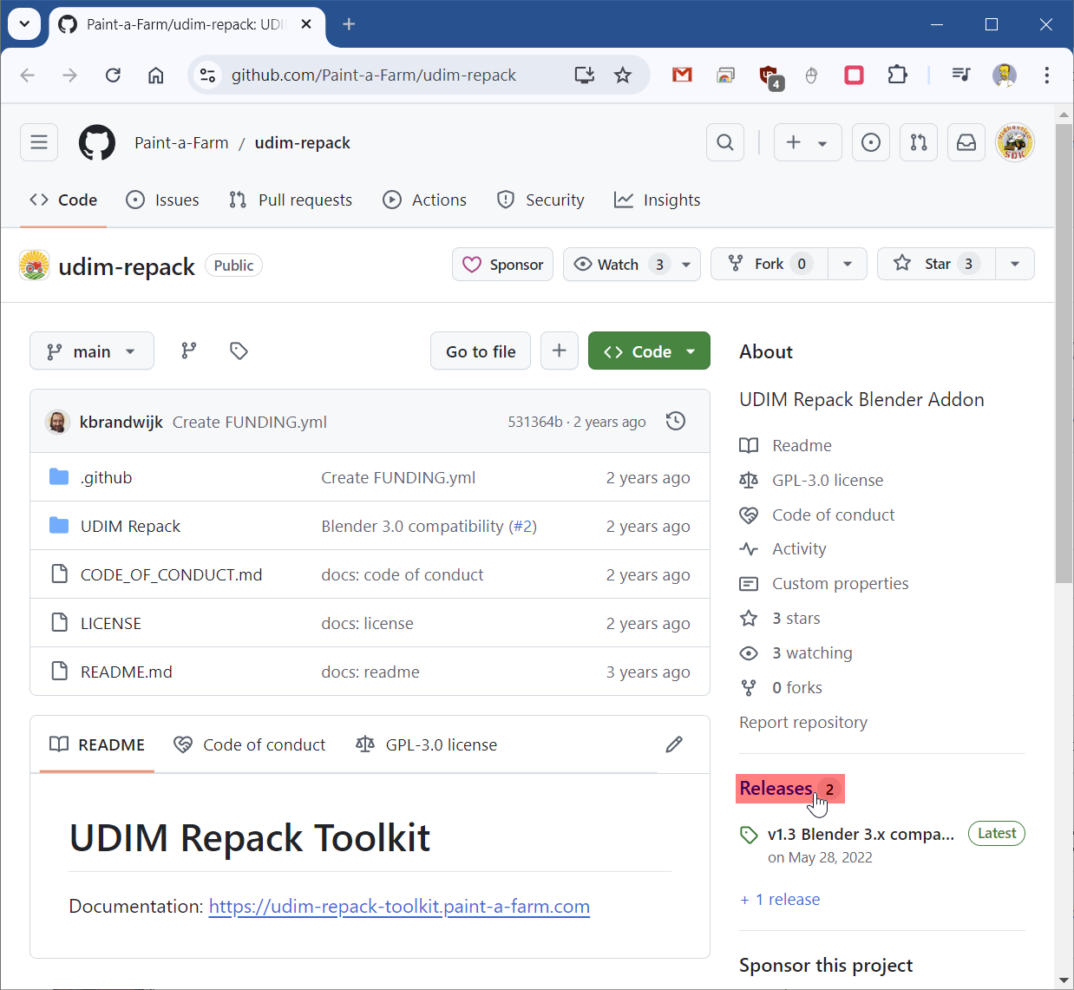Click the red square extension icon

coord(855,75)
